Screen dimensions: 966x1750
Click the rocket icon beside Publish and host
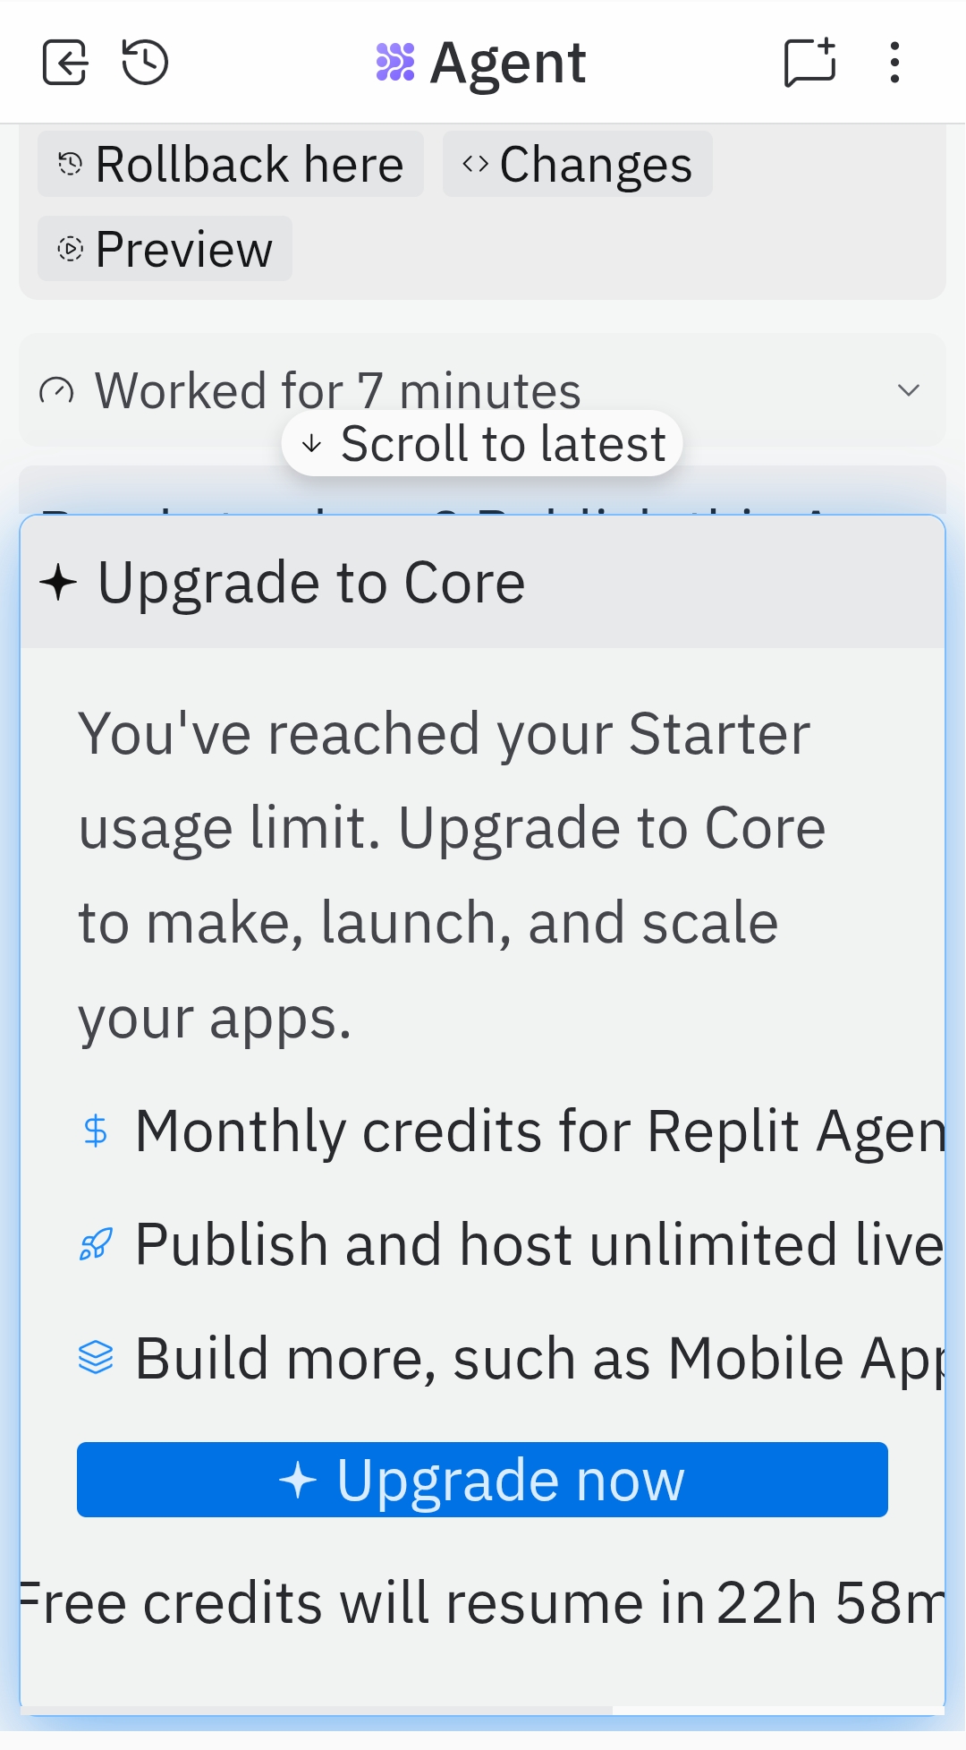click(x=96, y=1244)
